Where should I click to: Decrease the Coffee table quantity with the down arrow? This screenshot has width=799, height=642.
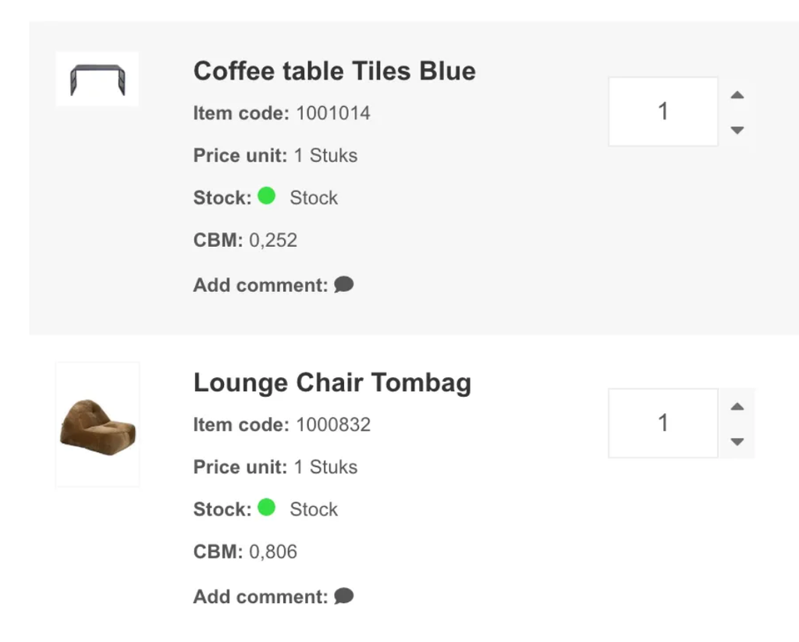[x=737, y=130]
